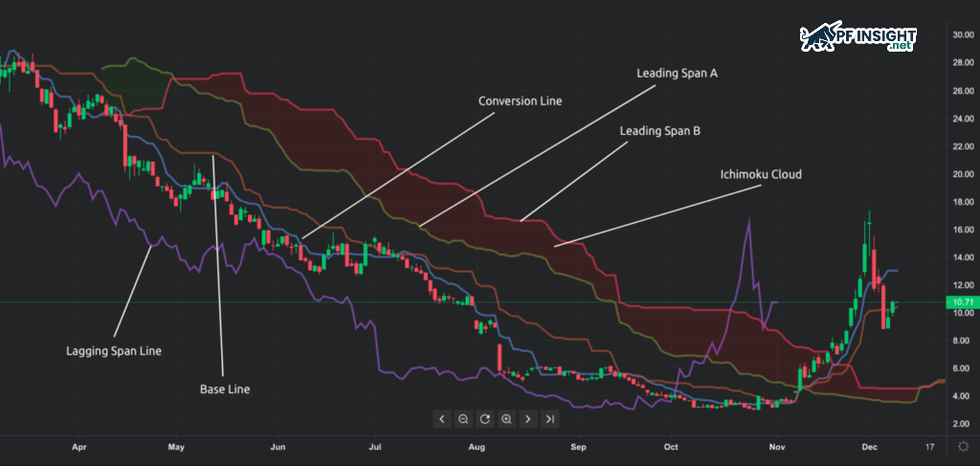The height and width of the screenshot is (466, 980).
Task: Zoom in using the magnifier plus icon
Action: 506,418
